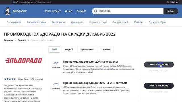Open the Красота и спорт category
The height and width of the screenshot is (102, 182).
tap(98, 22)
